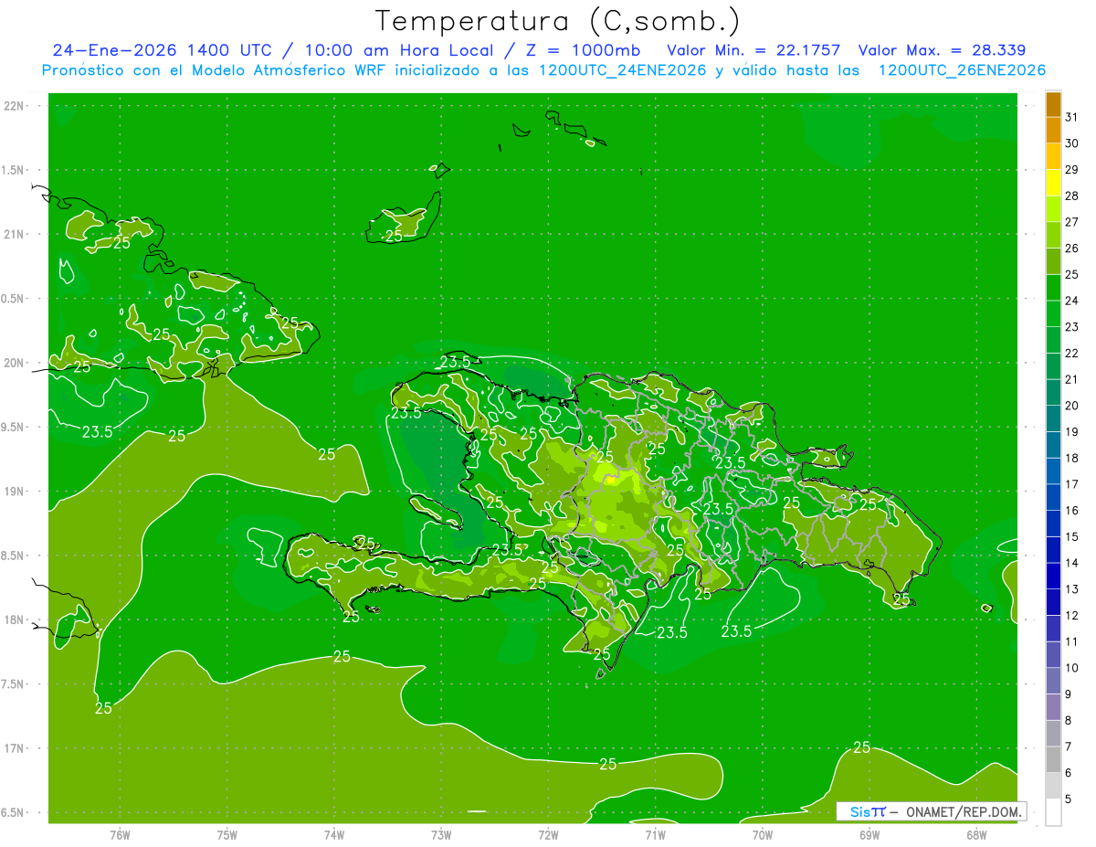1096x847 pixels.
Task: Click the "19N" latitude axis label
Action: (x=16, y=492)
